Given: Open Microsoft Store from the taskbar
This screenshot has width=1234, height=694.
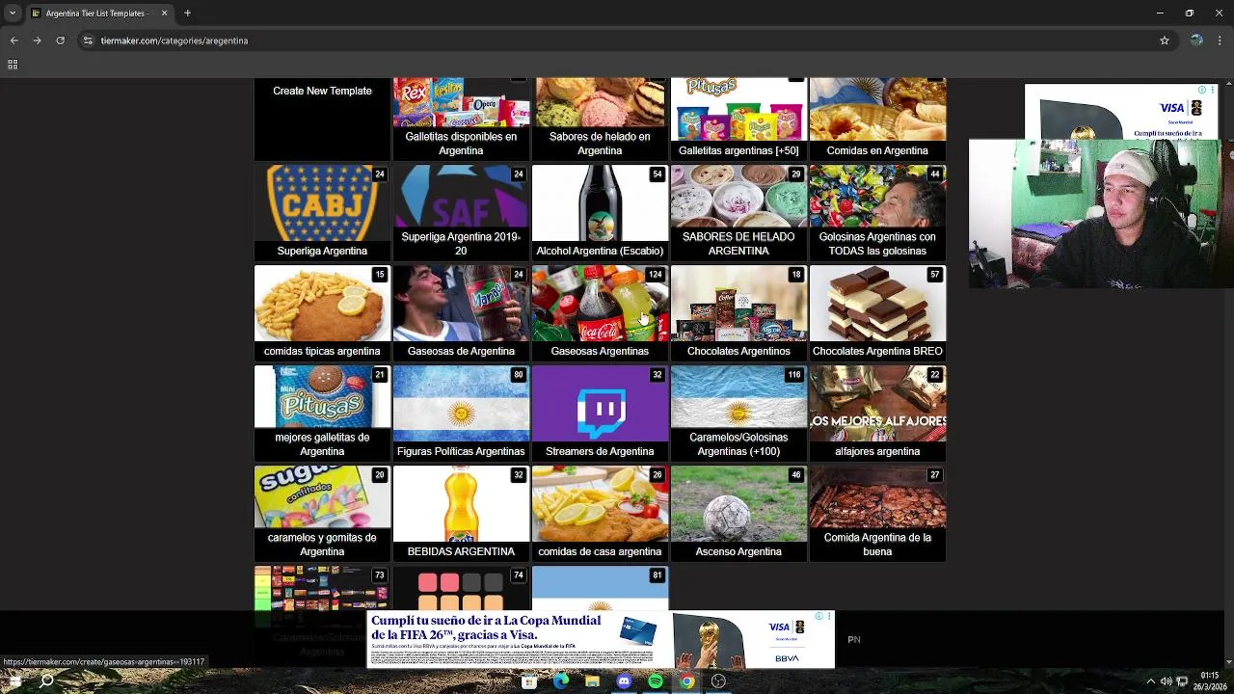Looking at the screenshot, I should pyautogui.click(x=529, y=681).
